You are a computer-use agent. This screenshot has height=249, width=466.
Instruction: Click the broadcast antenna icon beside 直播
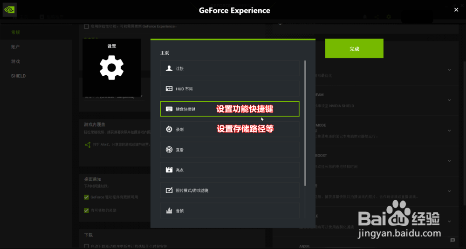coord(169,150)
